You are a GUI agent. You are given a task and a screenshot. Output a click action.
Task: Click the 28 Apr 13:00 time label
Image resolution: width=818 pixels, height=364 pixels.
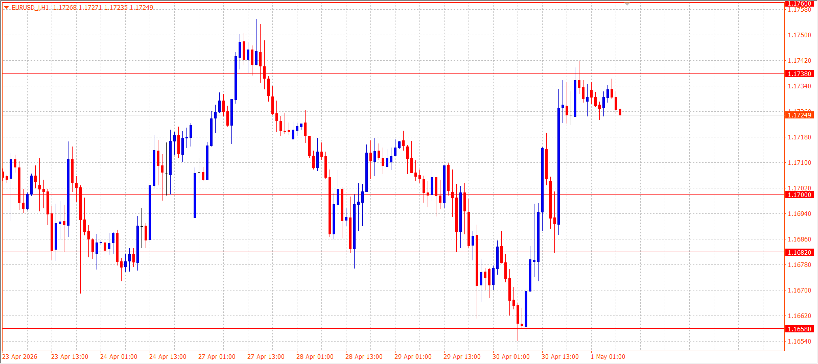[364, 357]
